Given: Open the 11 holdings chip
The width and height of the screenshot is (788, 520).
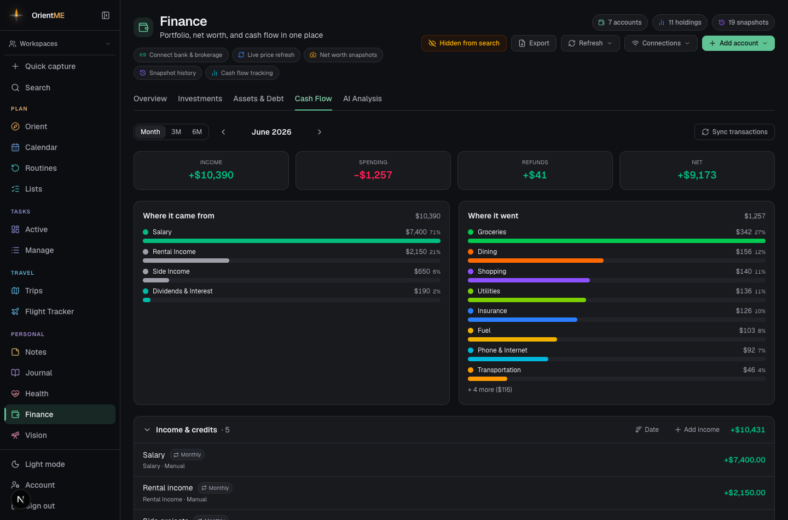Looking at the screenshot, I should point(680,22).
